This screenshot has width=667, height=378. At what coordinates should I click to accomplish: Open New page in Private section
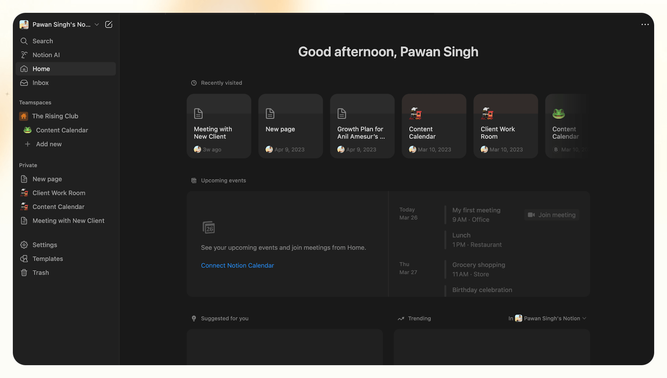[x=66, y=179]
